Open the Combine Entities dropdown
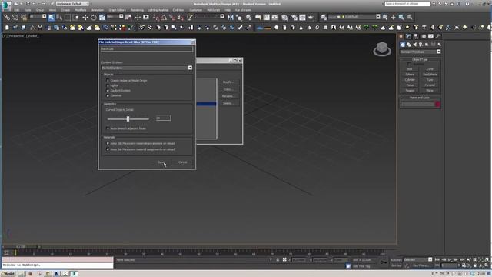This screenshot has height=277, width=492. coord(147,68)
